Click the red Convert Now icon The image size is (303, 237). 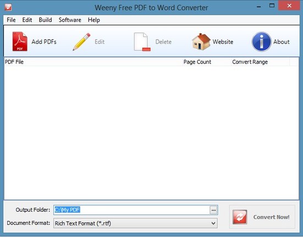(x=240, y=217)
